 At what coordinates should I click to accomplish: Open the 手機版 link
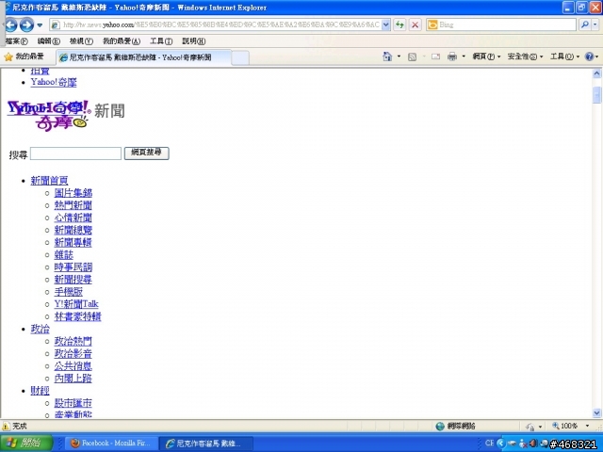click(x=69, y=292)
